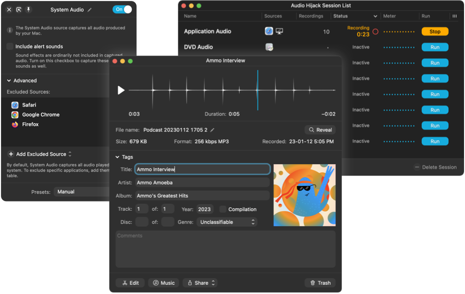Click the scissors icon on the Edit button
The width and height of the screenshot is (465, 294).
point(125,283)
